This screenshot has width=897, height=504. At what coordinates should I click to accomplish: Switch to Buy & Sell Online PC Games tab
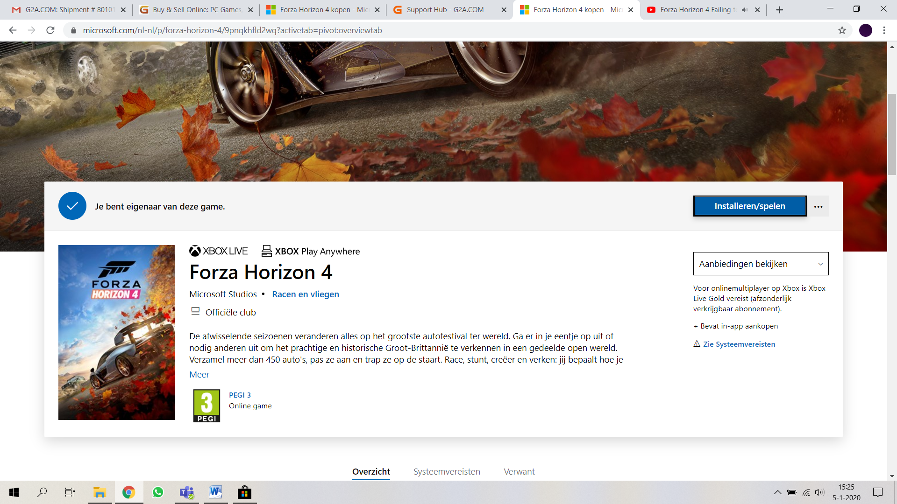tap(196, 10)
